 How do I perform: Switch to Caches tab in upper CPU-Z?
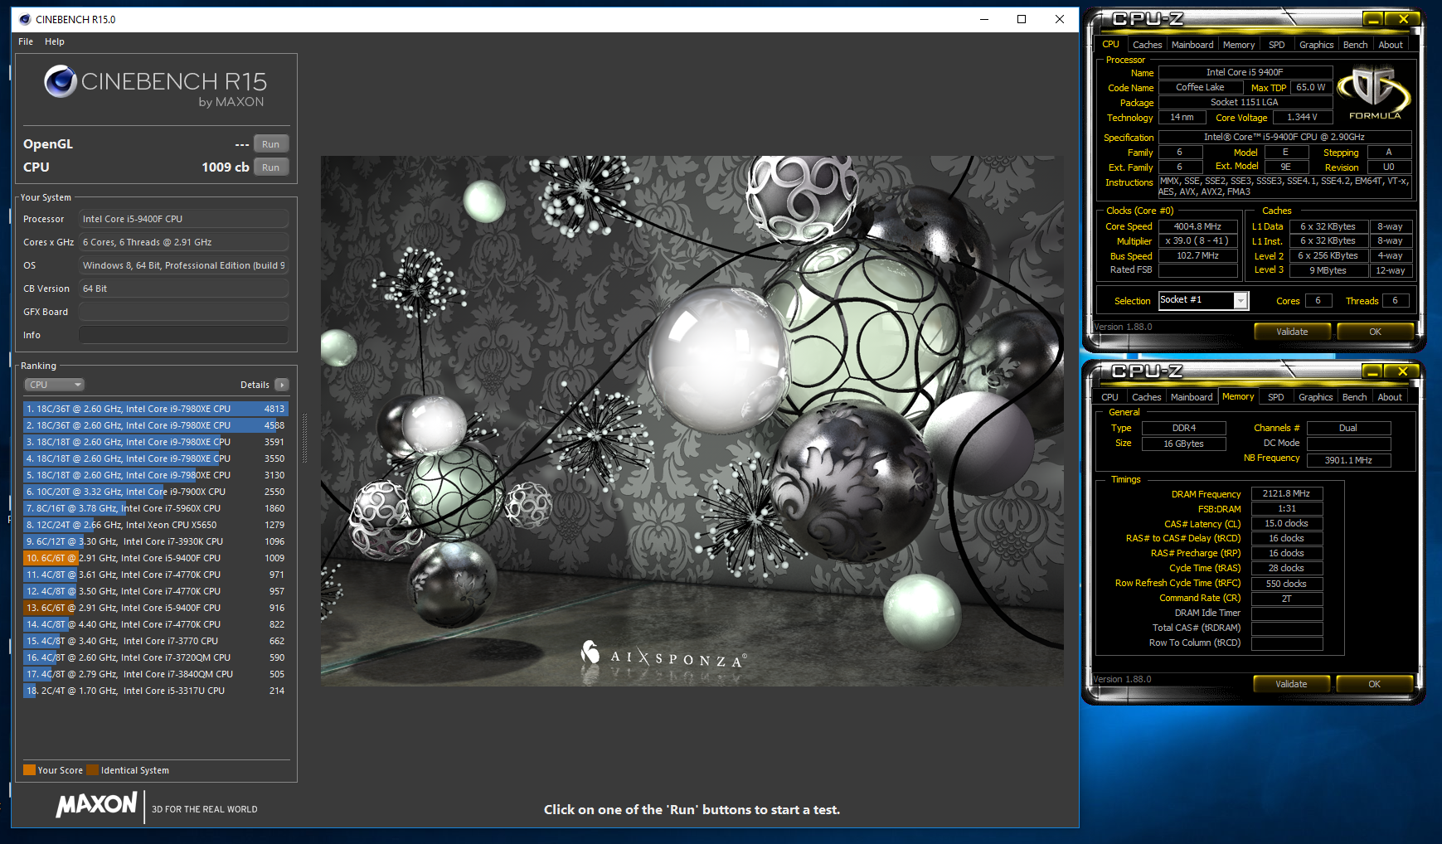tap(1147, 45)
